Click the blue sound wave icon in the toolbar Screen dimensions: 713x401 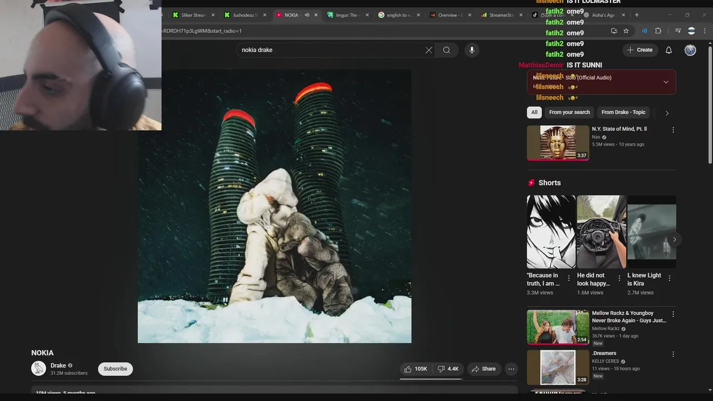pyautogui.click(x=644, y=31)
